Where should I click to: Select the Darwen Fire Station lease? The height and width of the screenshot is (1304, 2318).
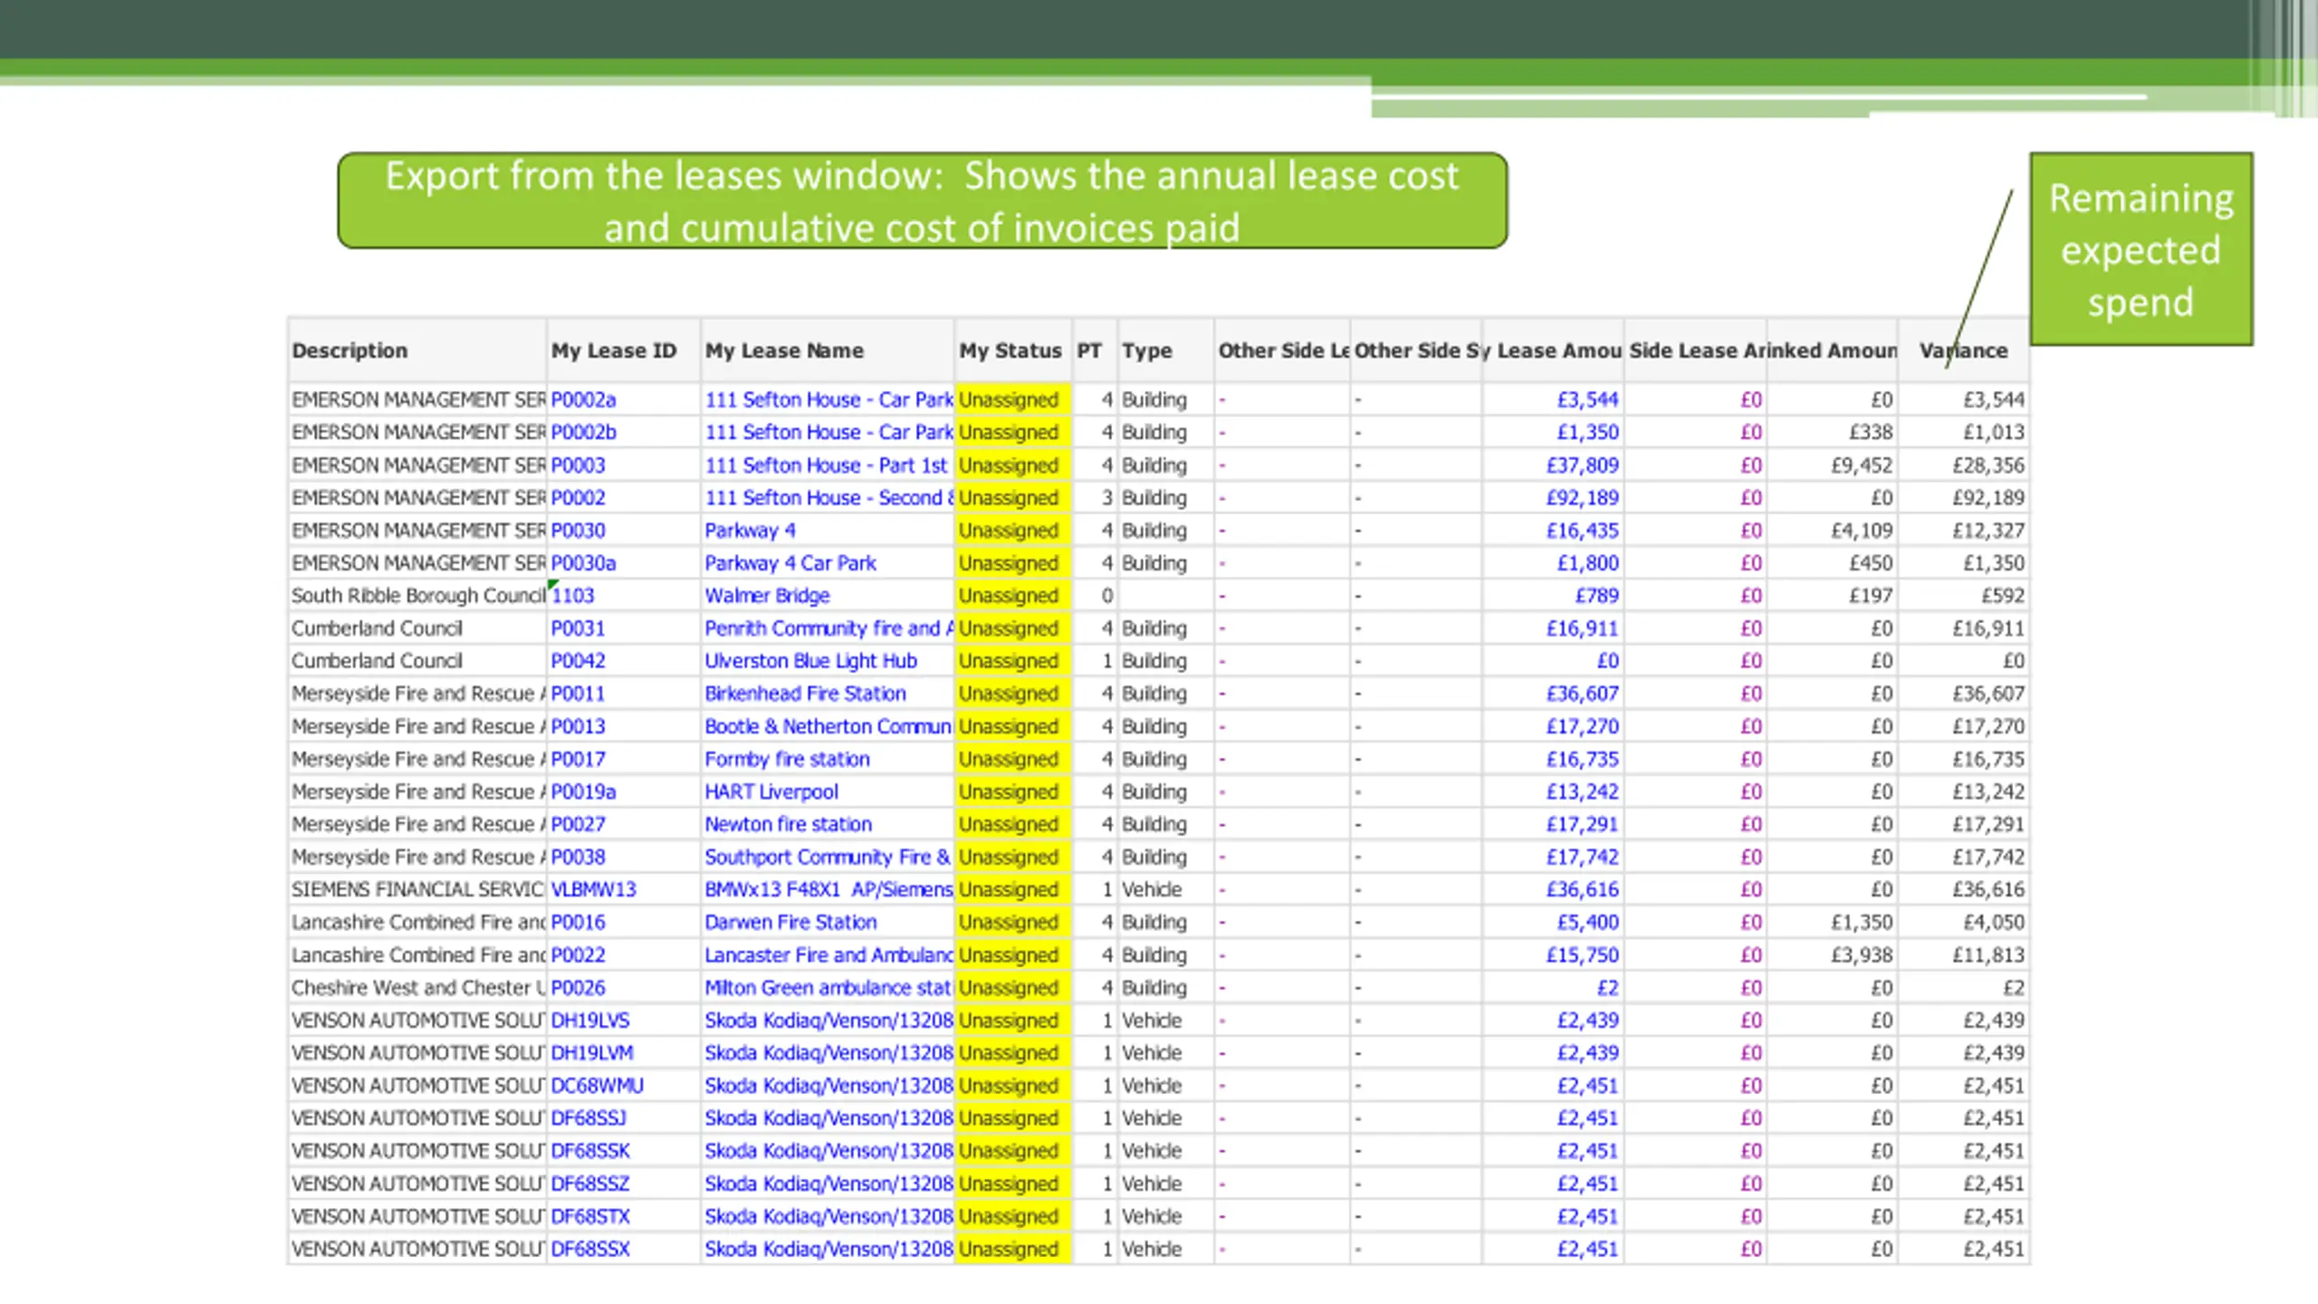pos(790,922)
